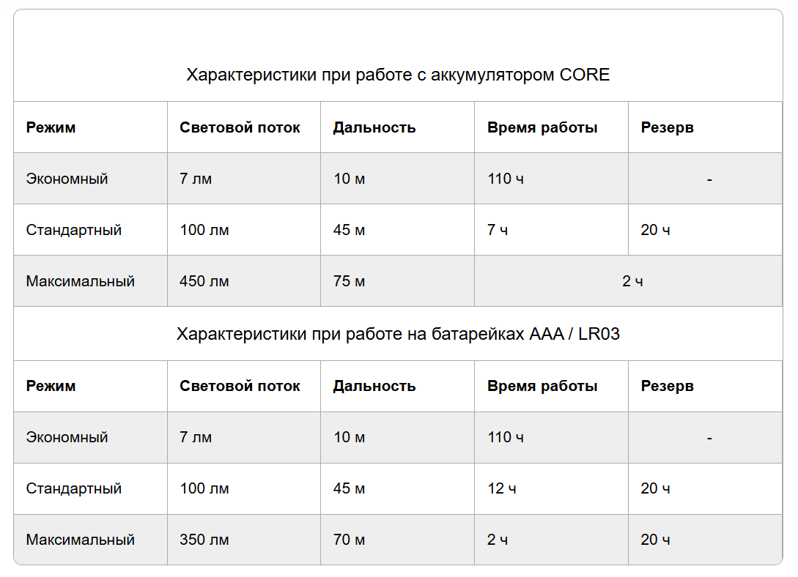
Task: Click the AAA / LR03 batteries table title
Action: (398, 334)
